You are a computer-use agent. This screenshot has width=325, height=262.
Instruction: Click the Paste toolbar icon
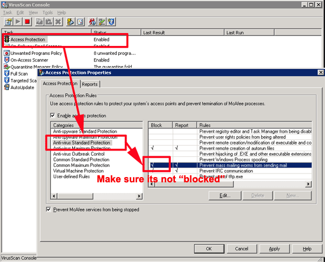coord(49,22)
